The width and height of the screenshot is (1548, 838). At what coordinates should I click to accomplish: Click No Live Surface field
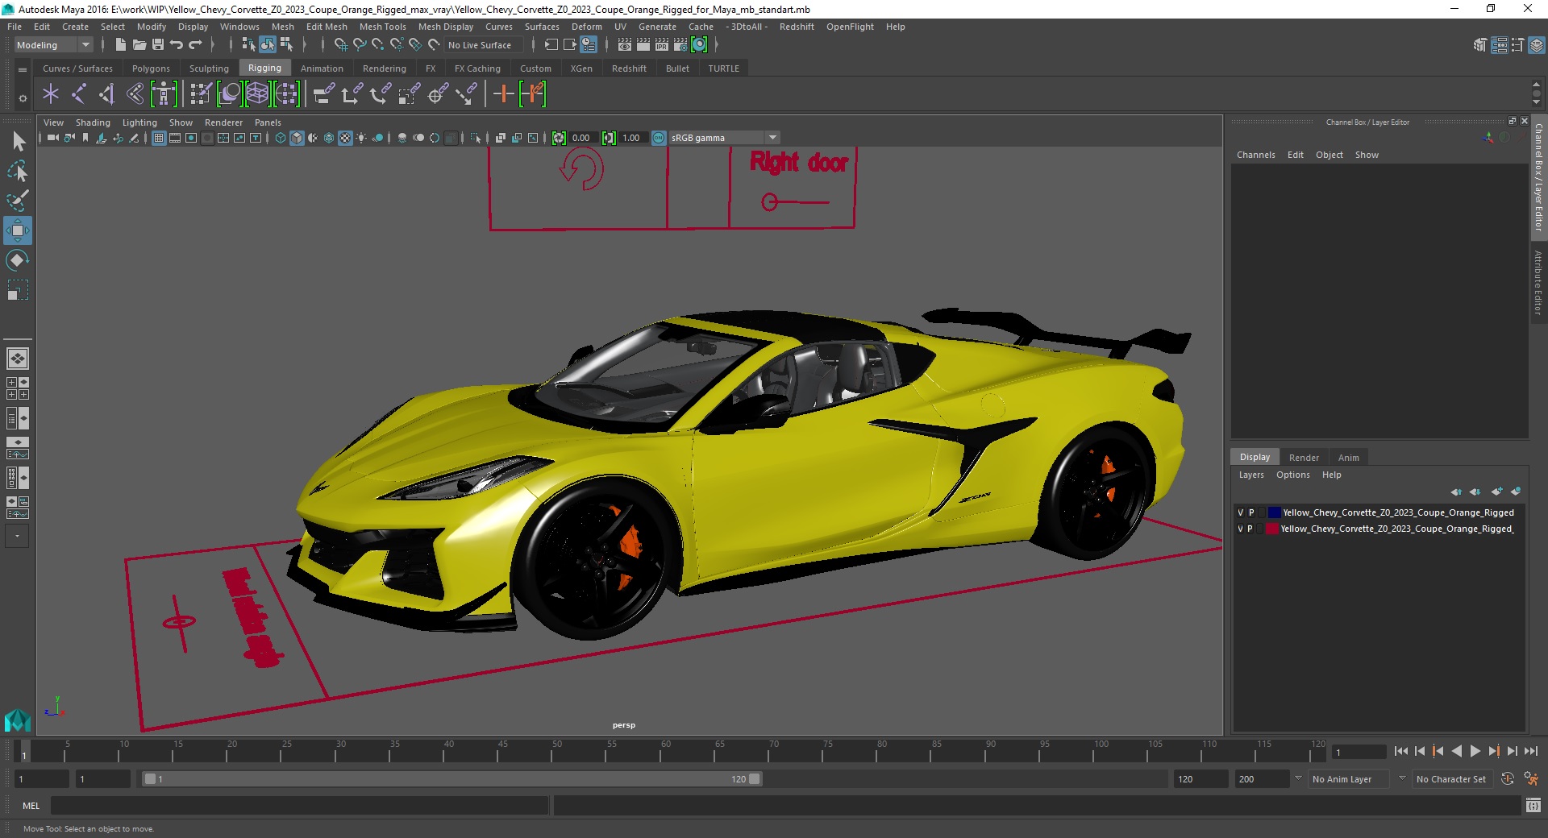coord(484,45)
